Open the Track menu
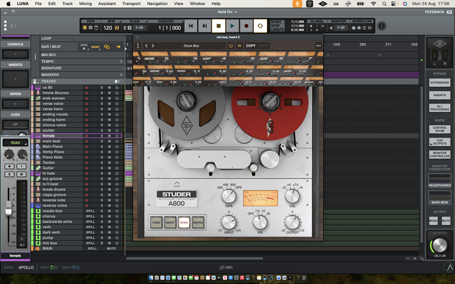The image size is (455, 284). coord(68,4)
